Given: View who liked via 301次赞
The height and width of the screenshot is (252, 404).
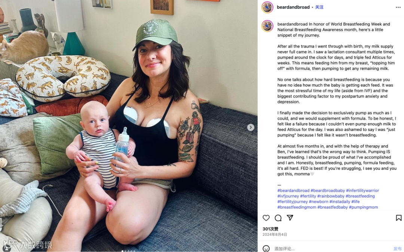Looking at the screenshot, I should pos(270,229).
